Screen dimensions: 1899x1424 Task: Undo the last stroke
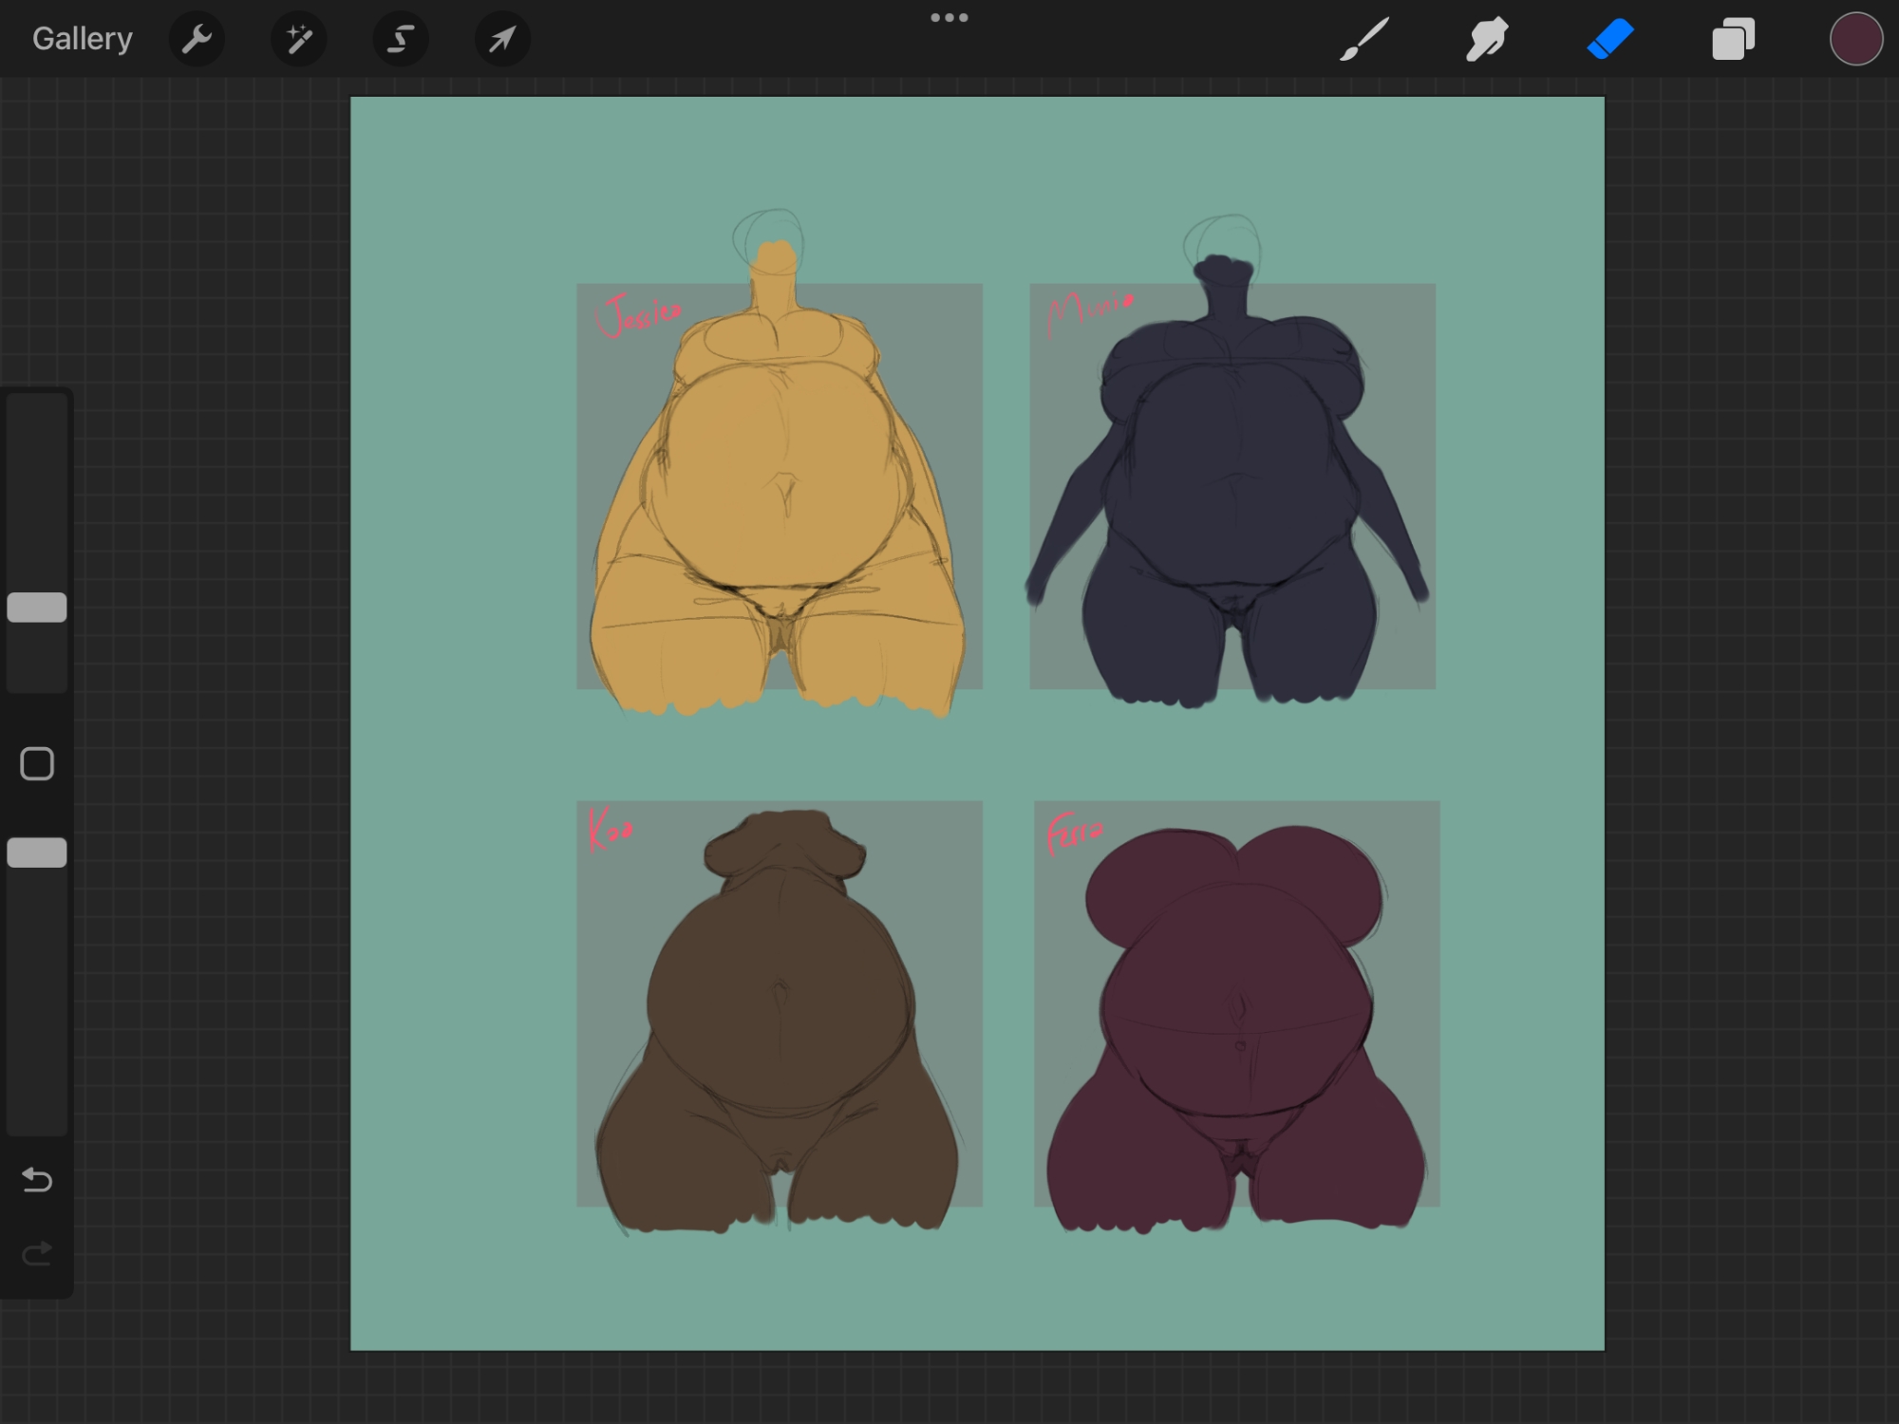[x=37, y=1179]
